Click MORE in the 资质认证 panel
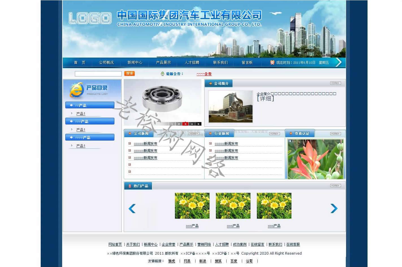This screenshot has width=402, height=267. [x=336, y=133]
